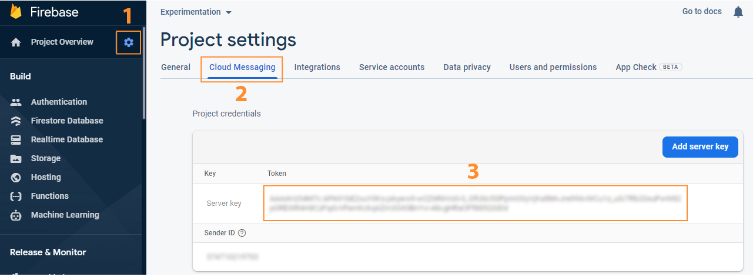Click the Authentication users icon

point(16,102)
